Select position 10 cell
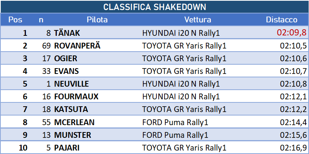Screen dimensions: 309x154 23,148
